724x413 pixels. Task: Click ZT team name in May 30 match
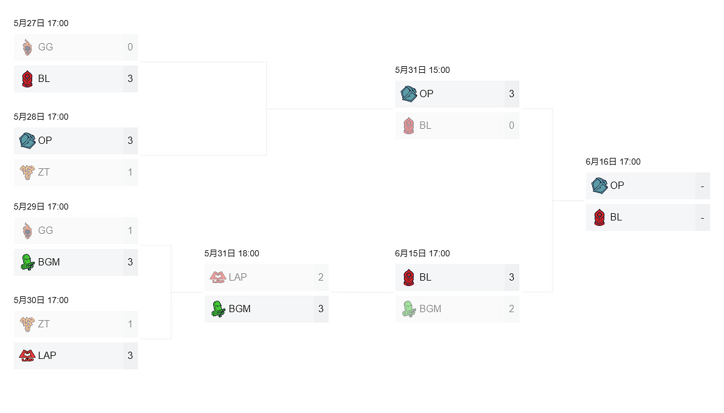(x=44, y=324)
